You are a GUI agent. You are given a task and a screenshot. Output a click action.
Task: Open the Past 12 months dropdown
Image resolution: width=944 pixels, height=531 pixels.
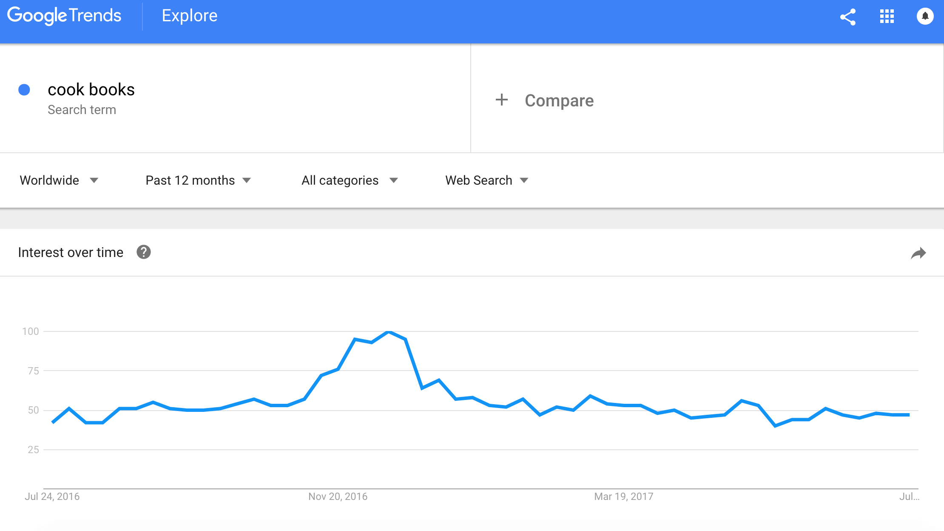(198, 180)
